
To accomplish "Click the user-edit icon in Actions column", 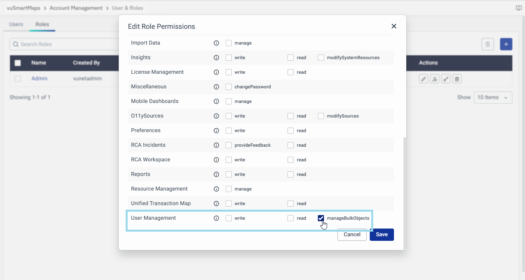I will tap(434, 79).
